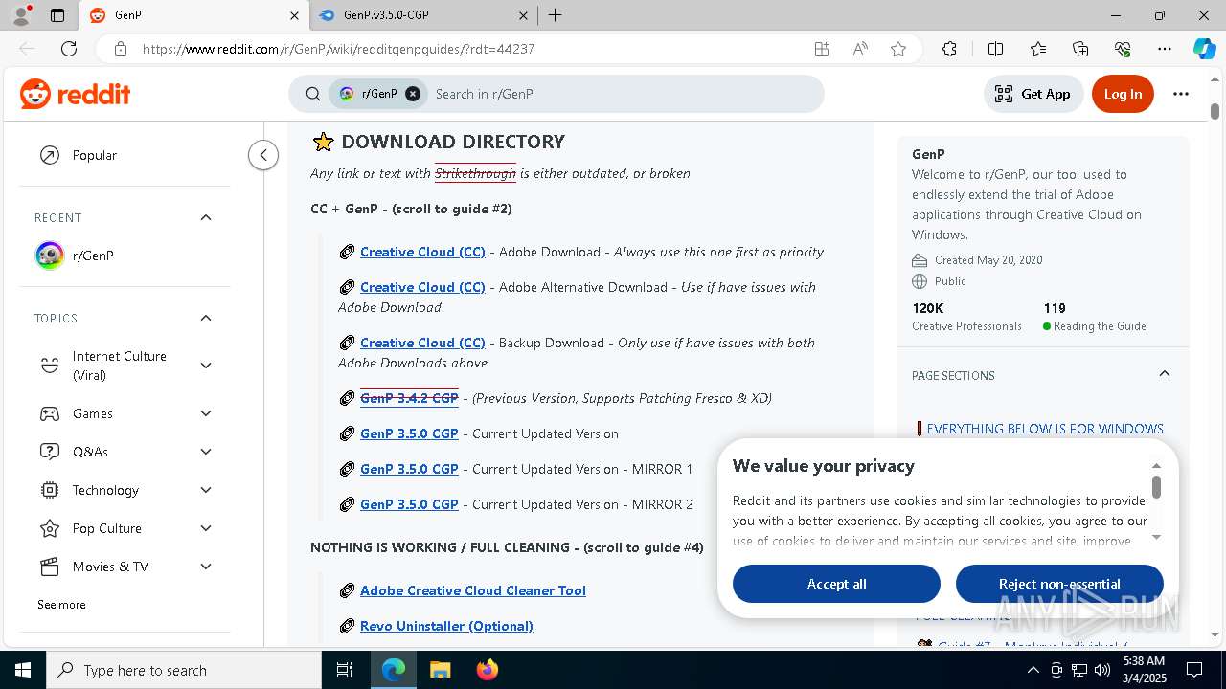The width and height of the screenshot is (1226, 689).
Task: Collapse the TOPICS section
Action: 206,318
